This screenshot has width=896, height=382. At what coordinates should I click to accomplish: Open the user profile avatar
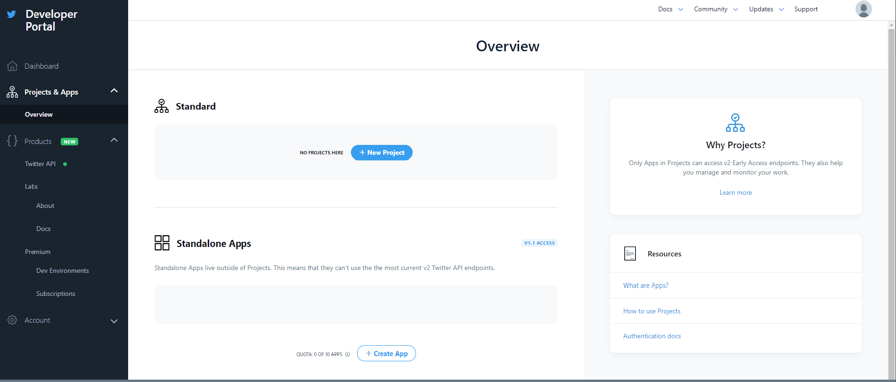point(863,9)
